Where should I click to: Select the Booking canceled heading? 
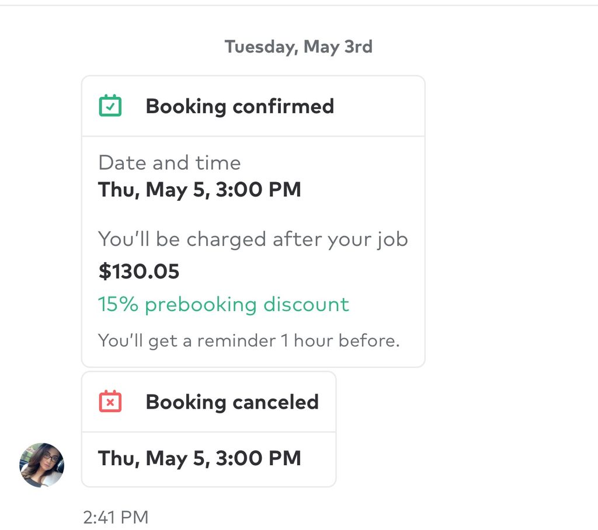tap(232, 402)
